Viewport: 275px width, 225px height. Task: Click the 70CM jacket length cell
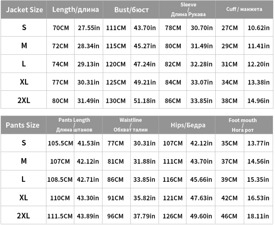61,28
